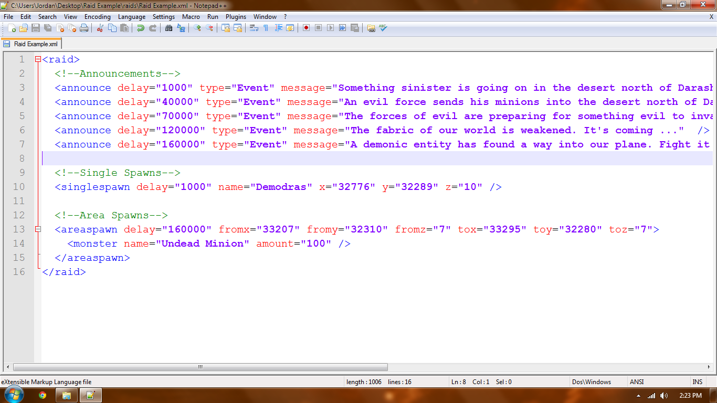Click the volume speaker tray icon

pyautogui.click(x=664, y=396)
